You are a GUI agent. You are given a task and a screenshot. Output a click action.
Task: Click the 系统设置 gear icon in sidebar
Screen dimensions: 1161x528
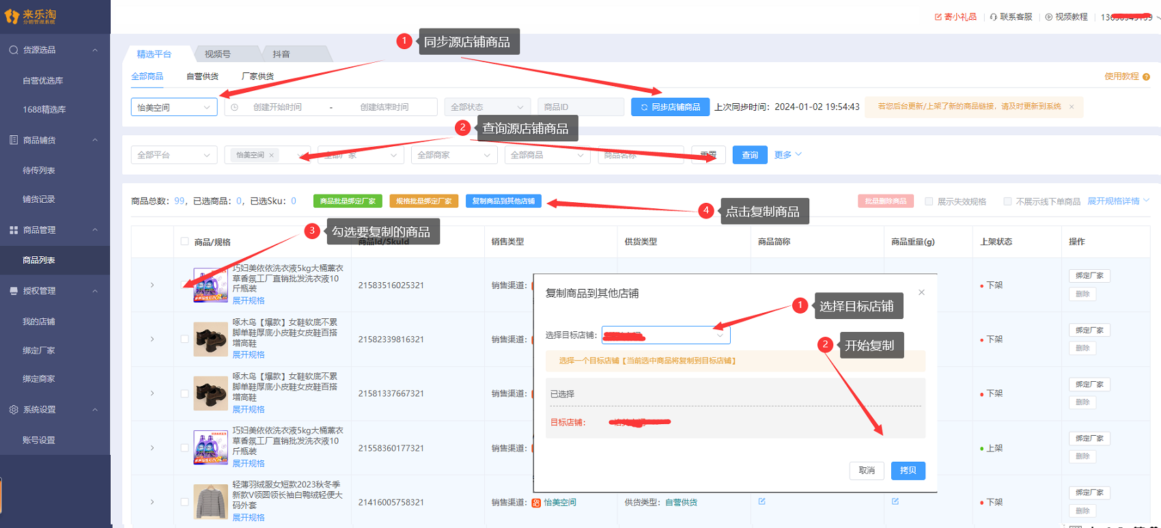tap(14, 410)
